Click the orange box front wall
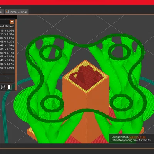 [x=74, y=100]
